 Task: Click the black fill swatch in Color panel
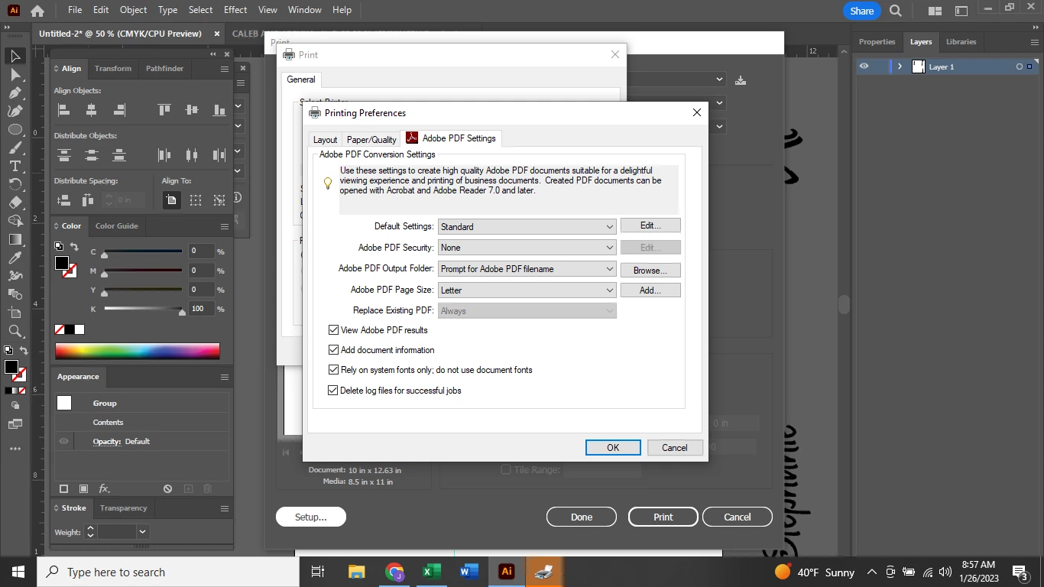[62, 263]
